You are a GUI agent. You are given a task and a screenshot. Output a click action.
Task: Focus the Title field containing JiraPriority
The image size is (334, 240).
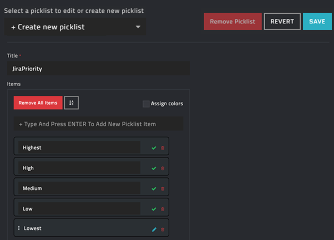(x=98, y=69)
